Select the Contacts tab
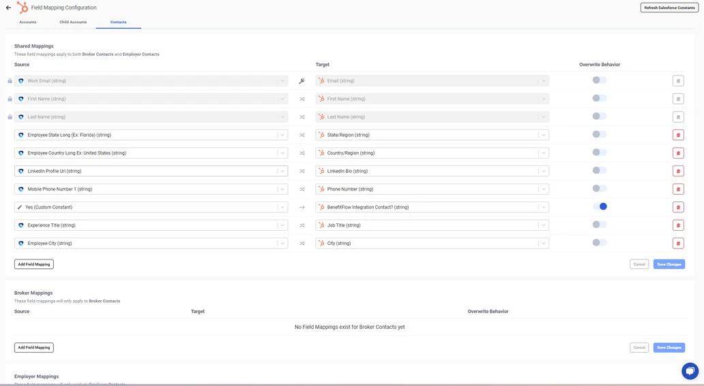 pyautogui.click(x=119, y=22)
